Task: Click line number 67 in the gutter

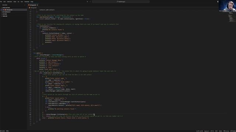Action: (30, 114)
